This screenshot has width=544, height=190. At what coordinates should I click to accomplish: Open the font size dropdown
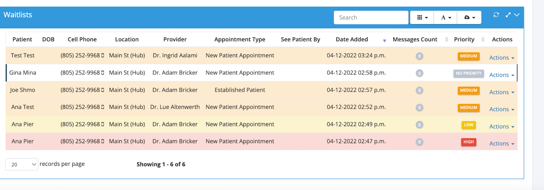tap(446, 17)
